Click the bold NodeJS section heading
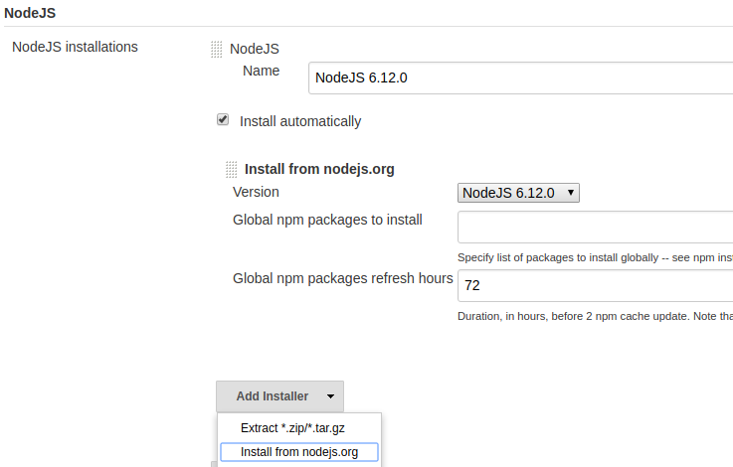The height and width of the screenshot is (467, 733). 29,11
